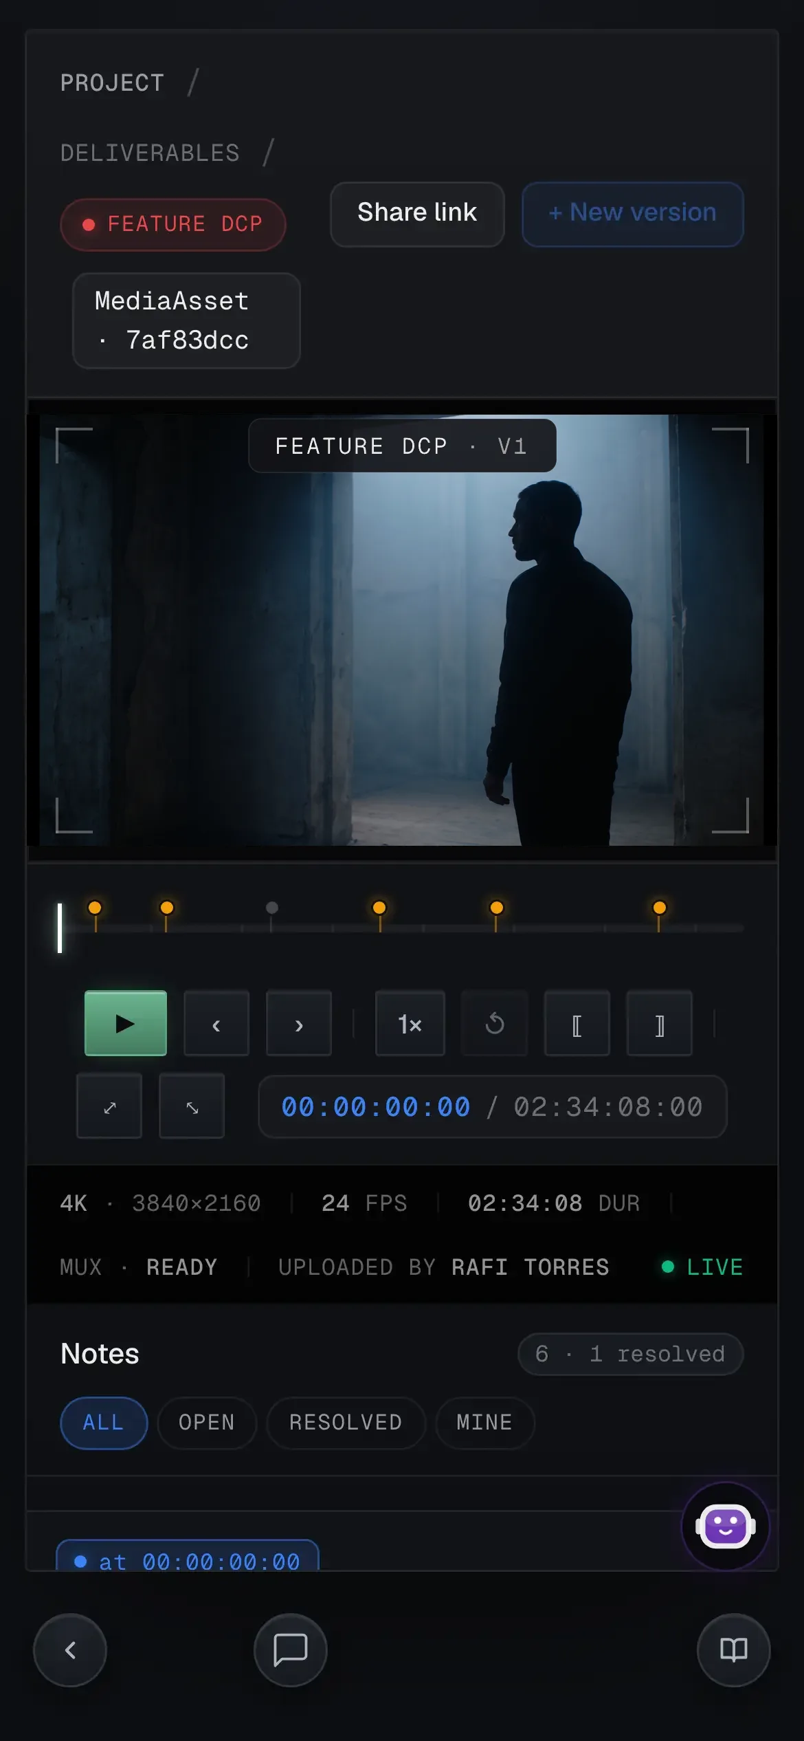This screenshot has height=1741, width=804.
Task: Open the book icon in the bottom bar
Action: tap(734, 1650)
